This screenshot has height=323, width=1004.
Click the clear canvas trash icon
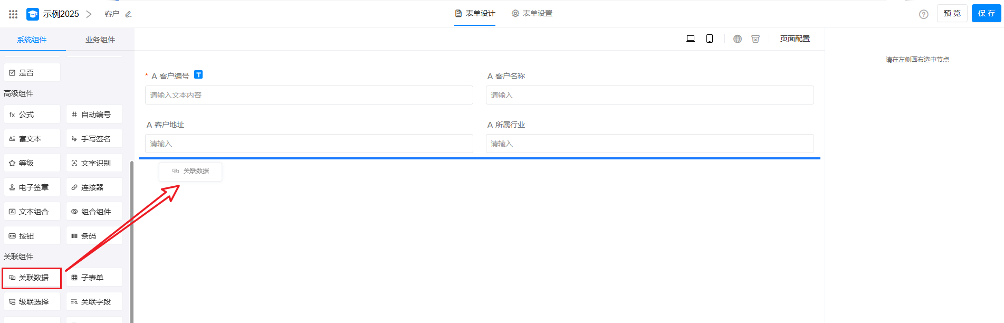756,39
